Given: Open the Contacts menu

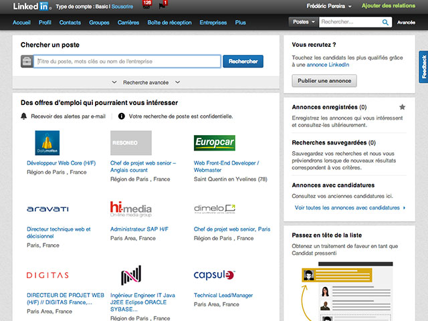Looking at the screenshot, I should click(x=70, y=23).
